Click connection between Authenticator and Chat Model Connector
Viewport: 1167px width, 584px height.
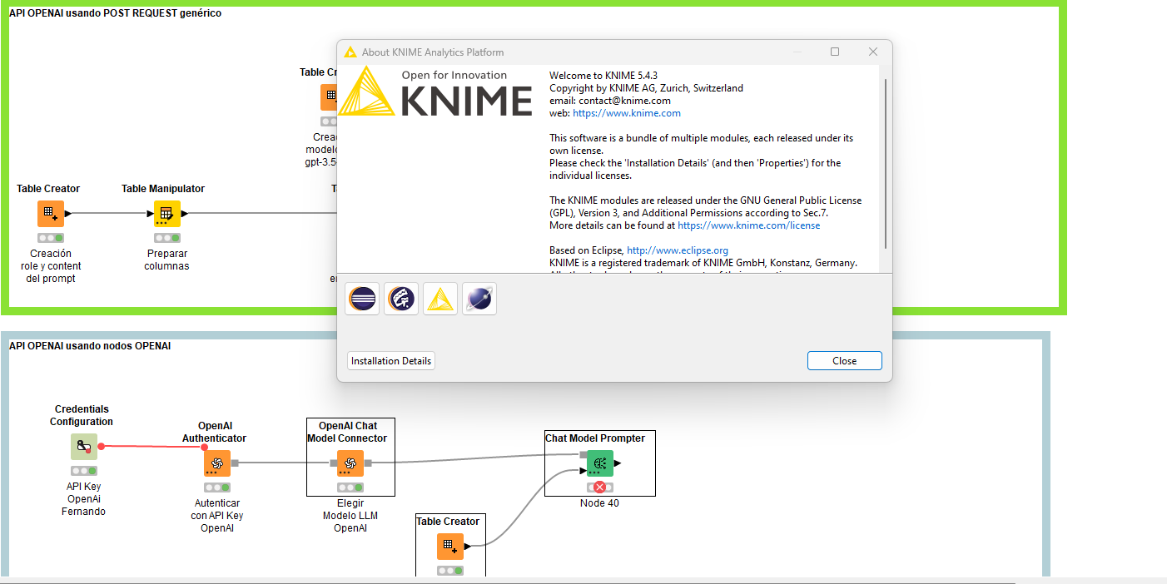(284, 463)
